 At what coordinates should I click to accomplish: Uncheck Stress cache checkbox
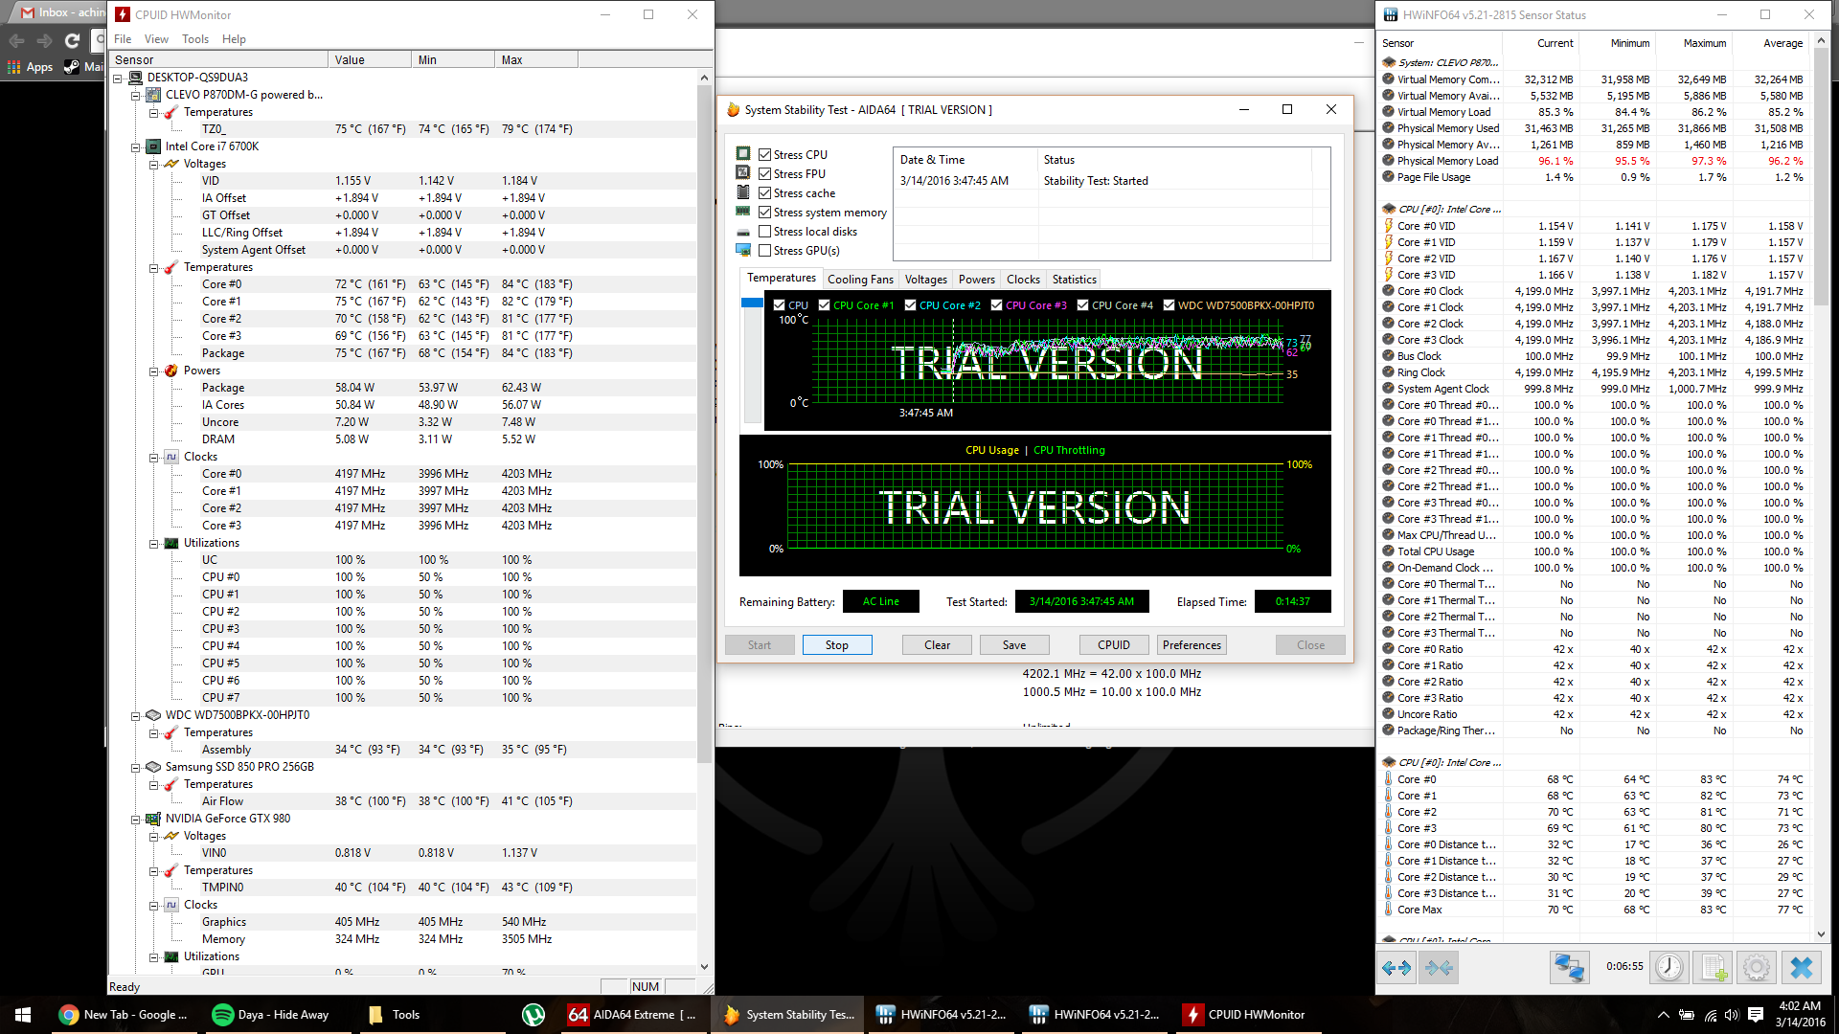pos(764,192)
